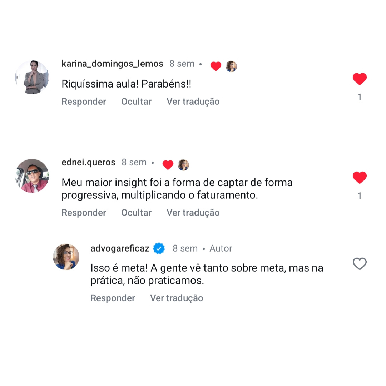Unlike ednei.queros's comment with the red heart
This screenshot has height=386, width=386.
pyautogui.click(x=360, y=178)
